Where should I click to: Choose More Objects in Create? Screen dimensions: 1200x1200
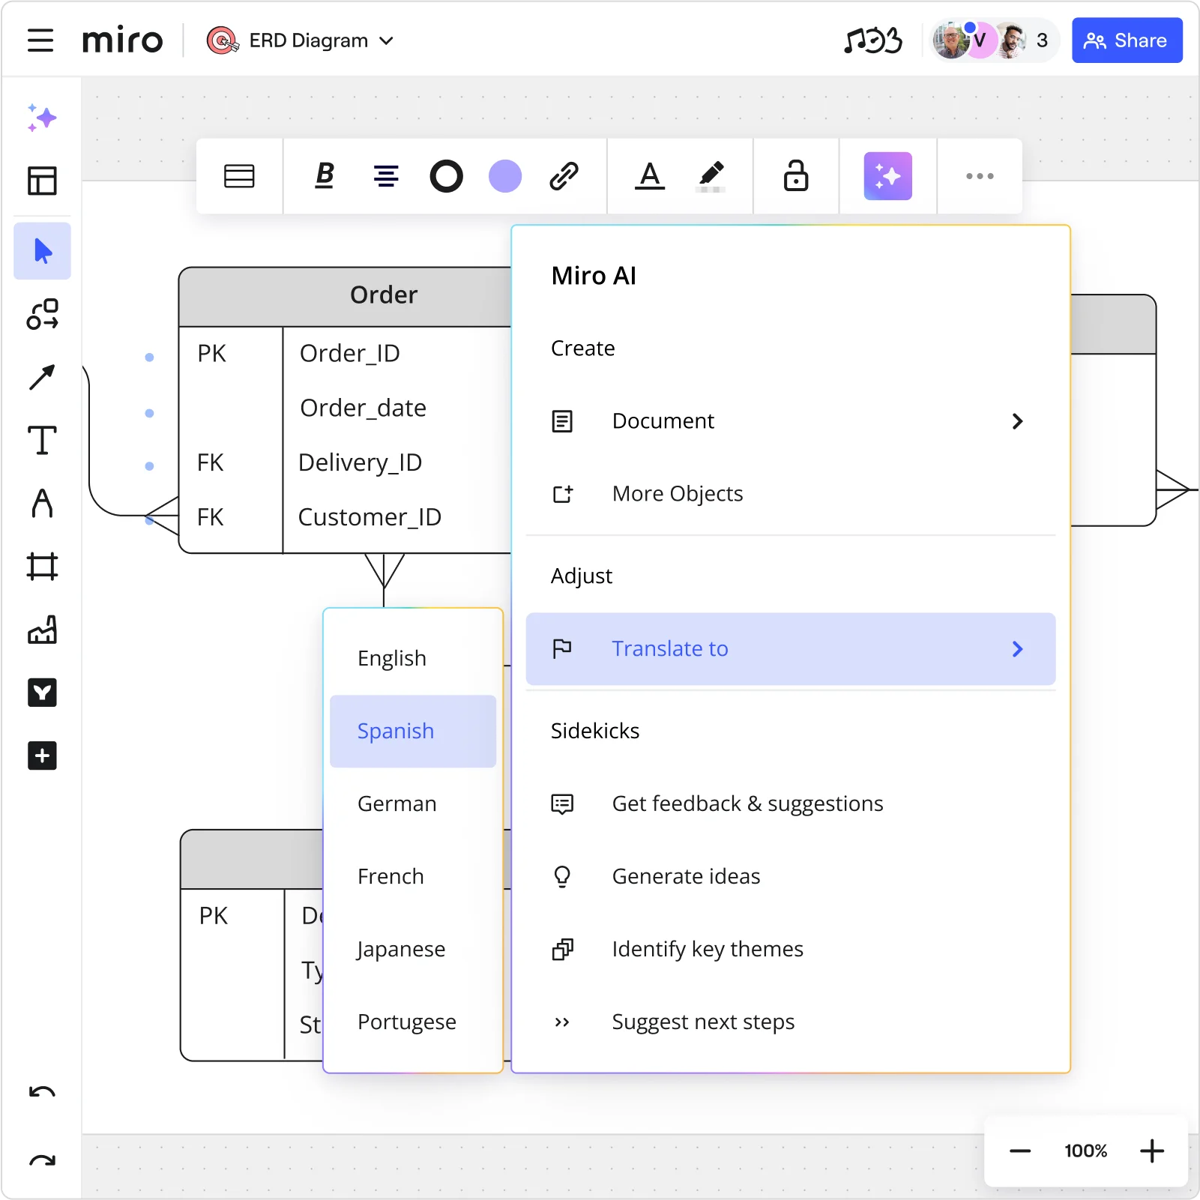point(791,494)
